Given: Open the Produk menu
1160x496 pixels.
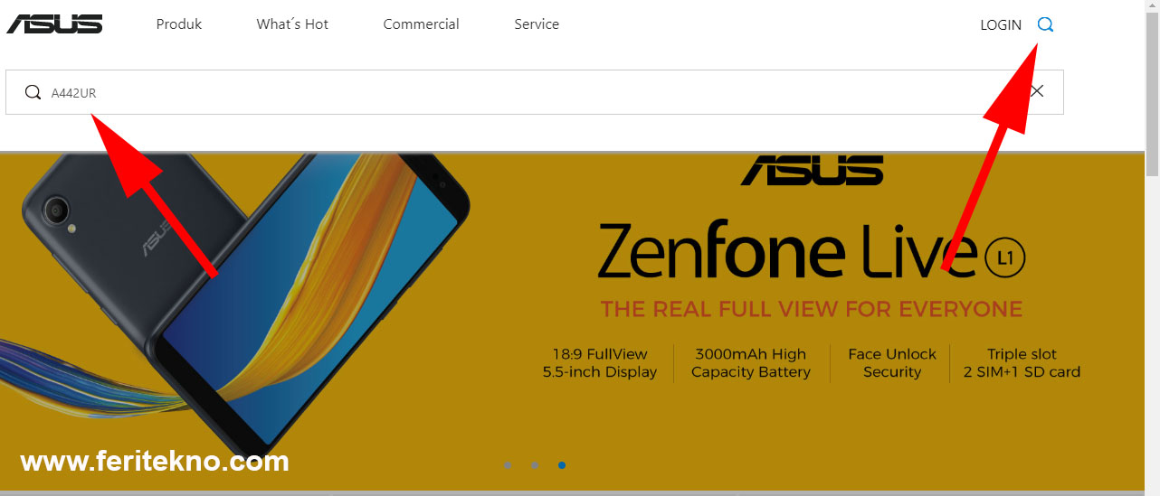Looking at the screenshot, I should [179, 24].
